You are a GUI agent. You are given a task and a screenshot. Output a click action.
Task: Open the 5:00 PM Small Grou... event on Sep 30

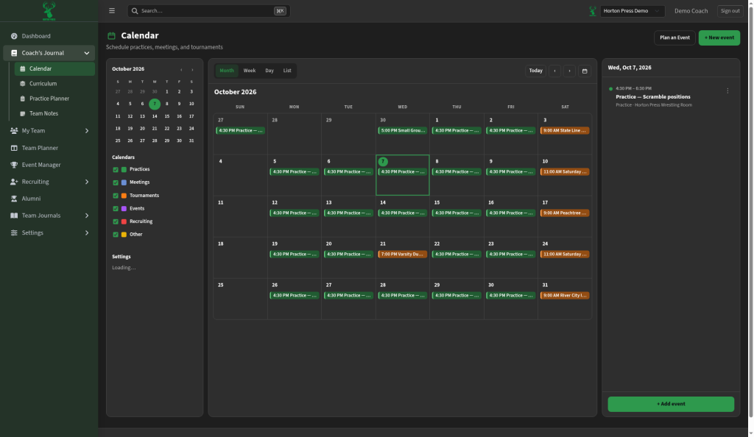coord(403,131)
